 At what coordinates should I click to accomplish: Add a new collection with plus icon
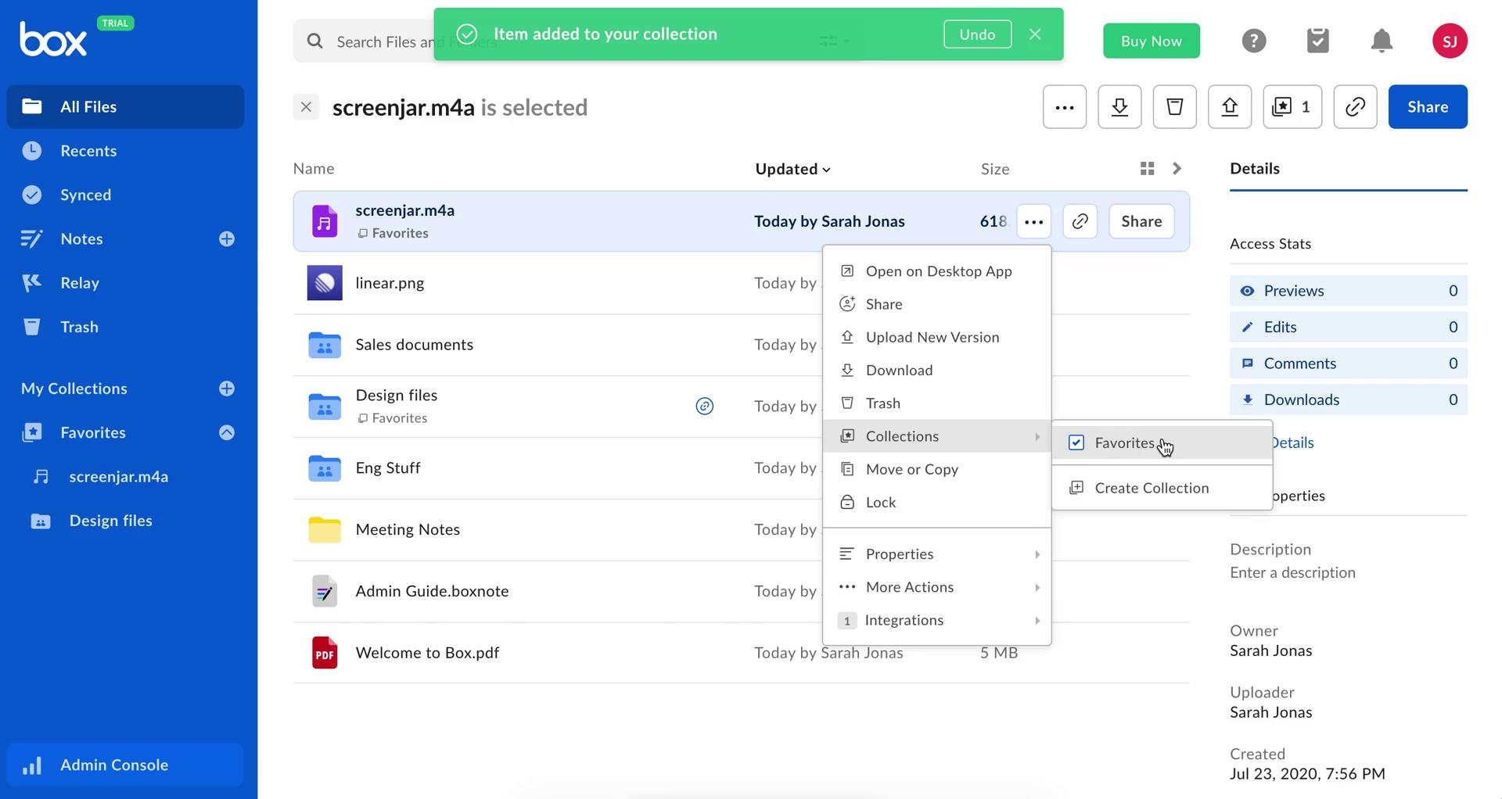(x=227, y=389)
